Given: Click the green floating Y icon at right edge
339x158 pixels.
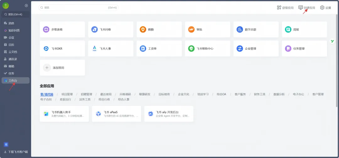Looking at the screenshot, I should pyautogui.click(x=332, y=41).
